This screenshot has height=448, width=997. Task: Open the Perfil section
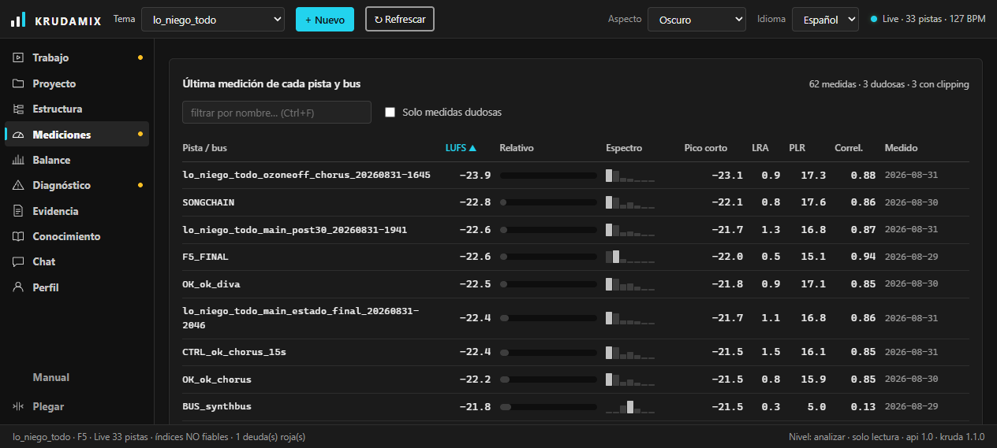pyautogui.click(x=77, y=287)
